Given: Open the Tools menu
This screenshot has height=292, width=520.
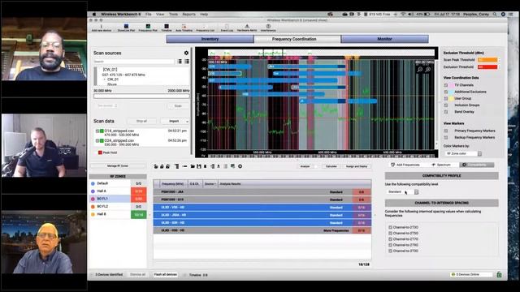Looking at the screenshot, I should [x=173, y=15].
